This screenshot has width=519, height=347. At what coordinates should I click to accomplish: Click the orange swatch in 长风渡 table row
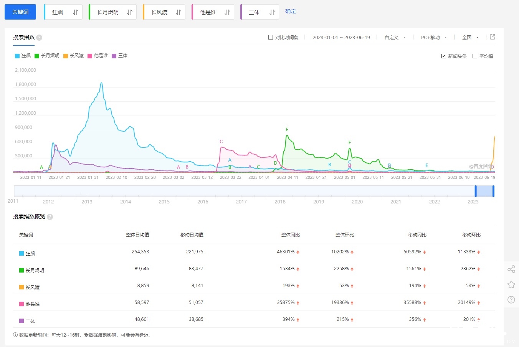[x=21, y=287]
